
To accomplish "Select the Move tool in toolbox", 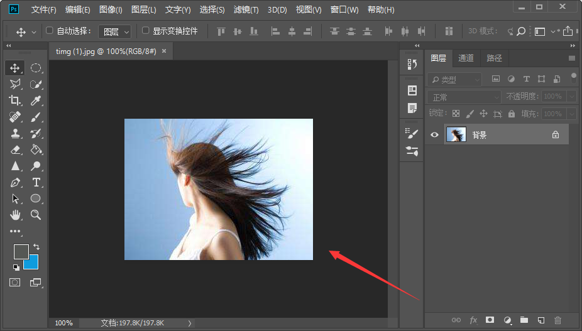I will (15, 68).
